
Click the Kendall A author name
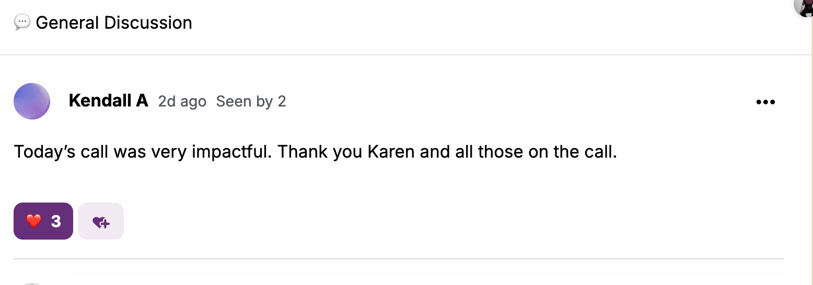(108, 101)
